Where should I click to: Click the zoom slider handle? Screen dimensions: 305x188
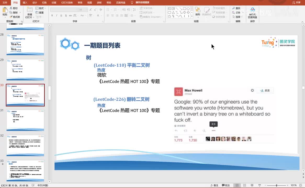[276, 185]
